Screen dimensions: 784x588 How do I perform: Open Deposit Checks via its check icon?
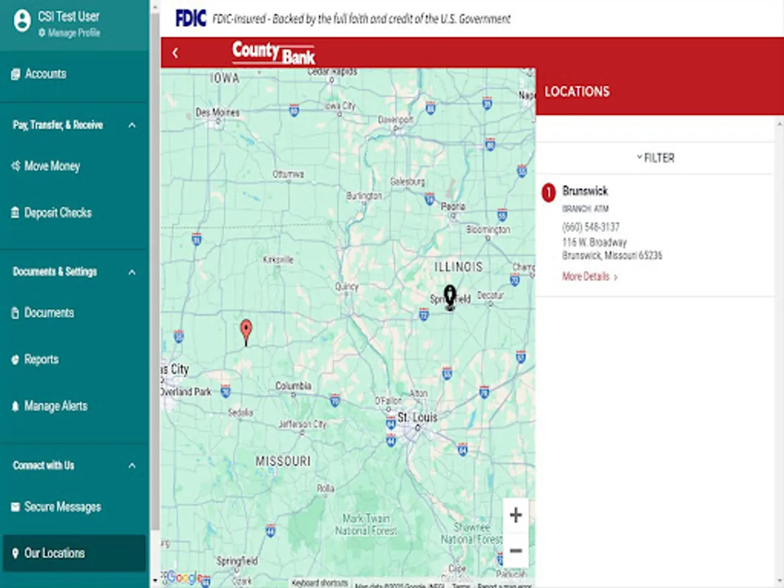point(17,212)
